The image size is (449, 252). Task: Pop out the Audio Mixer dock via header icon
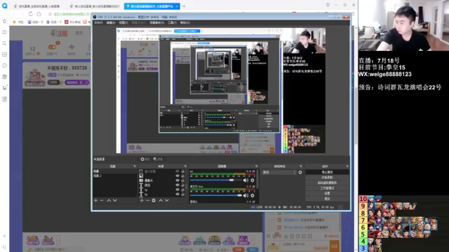point(256,166)
